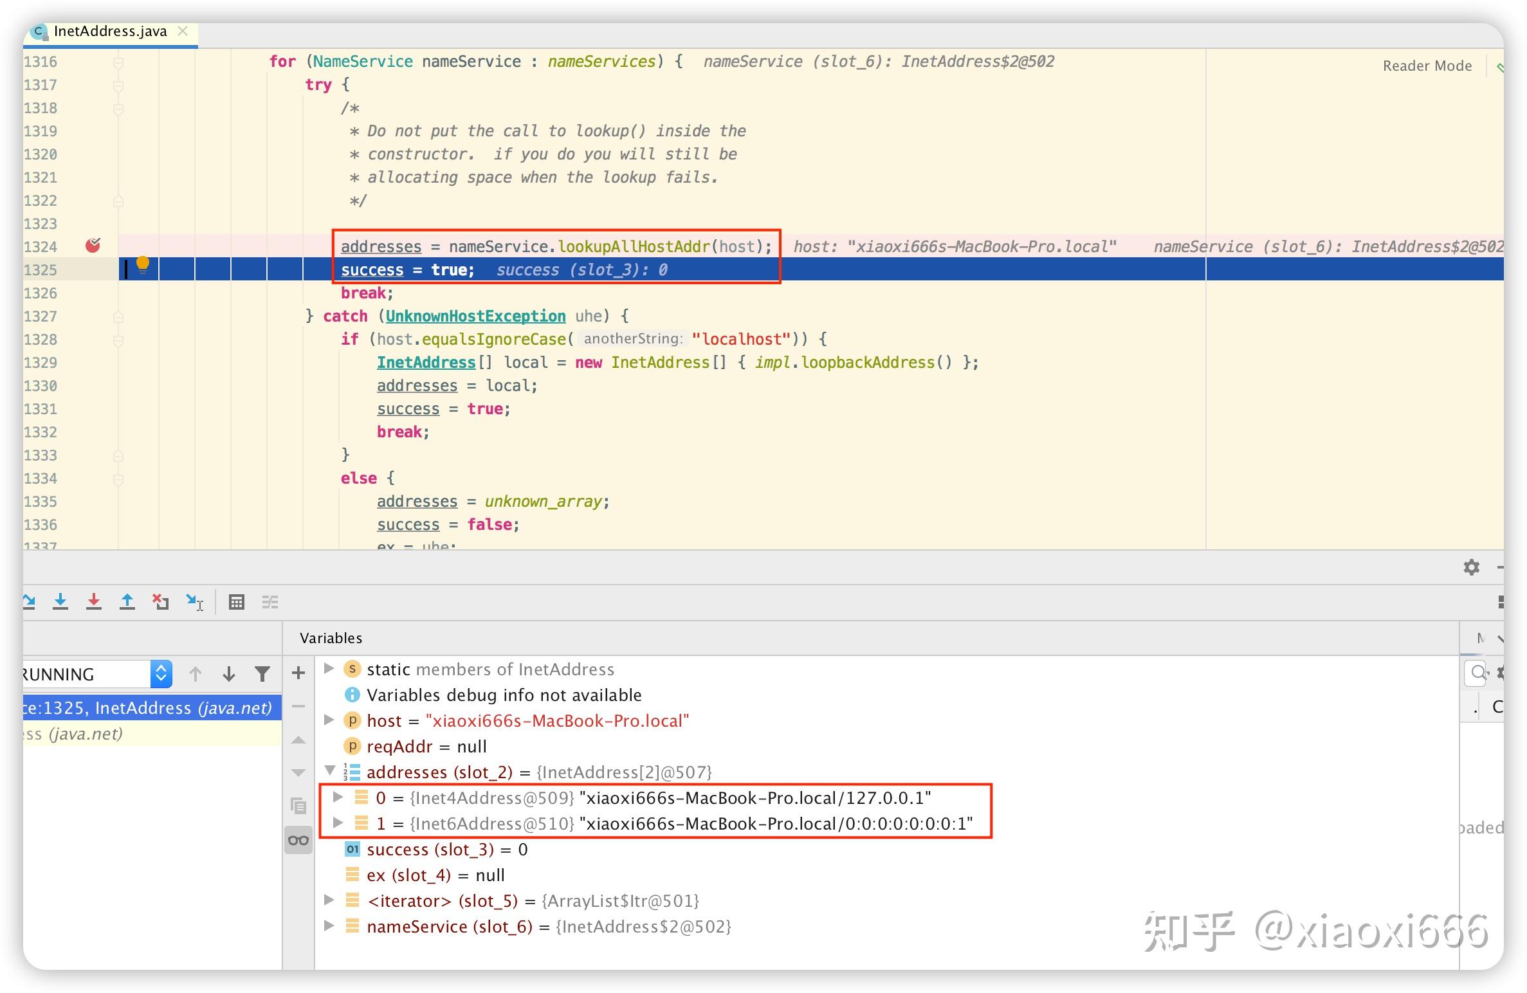
Task: Click the Step Into debugger icon
Action: [x=61, y=601]
